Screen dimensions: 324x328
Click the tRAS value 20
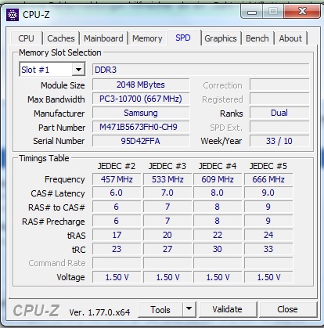[167, 235]
